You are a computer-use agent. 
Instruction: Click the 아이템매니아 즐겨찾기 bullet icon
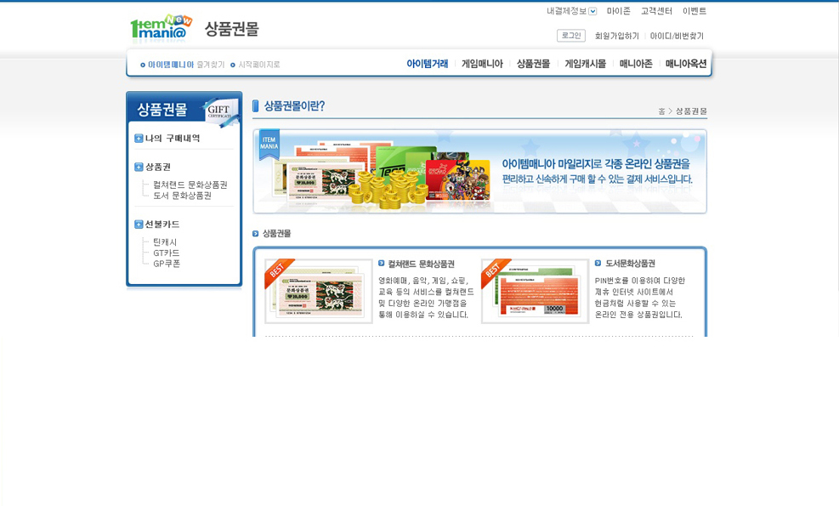click(x=143, y=65)
